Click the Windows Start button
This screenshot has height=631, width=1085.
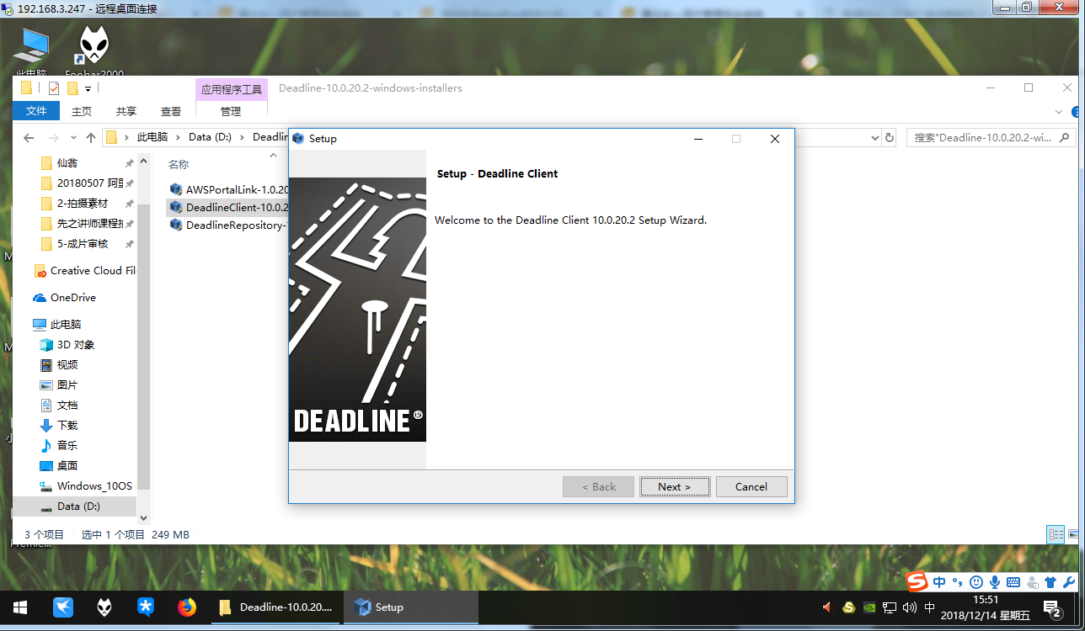(x=20, y=607)
